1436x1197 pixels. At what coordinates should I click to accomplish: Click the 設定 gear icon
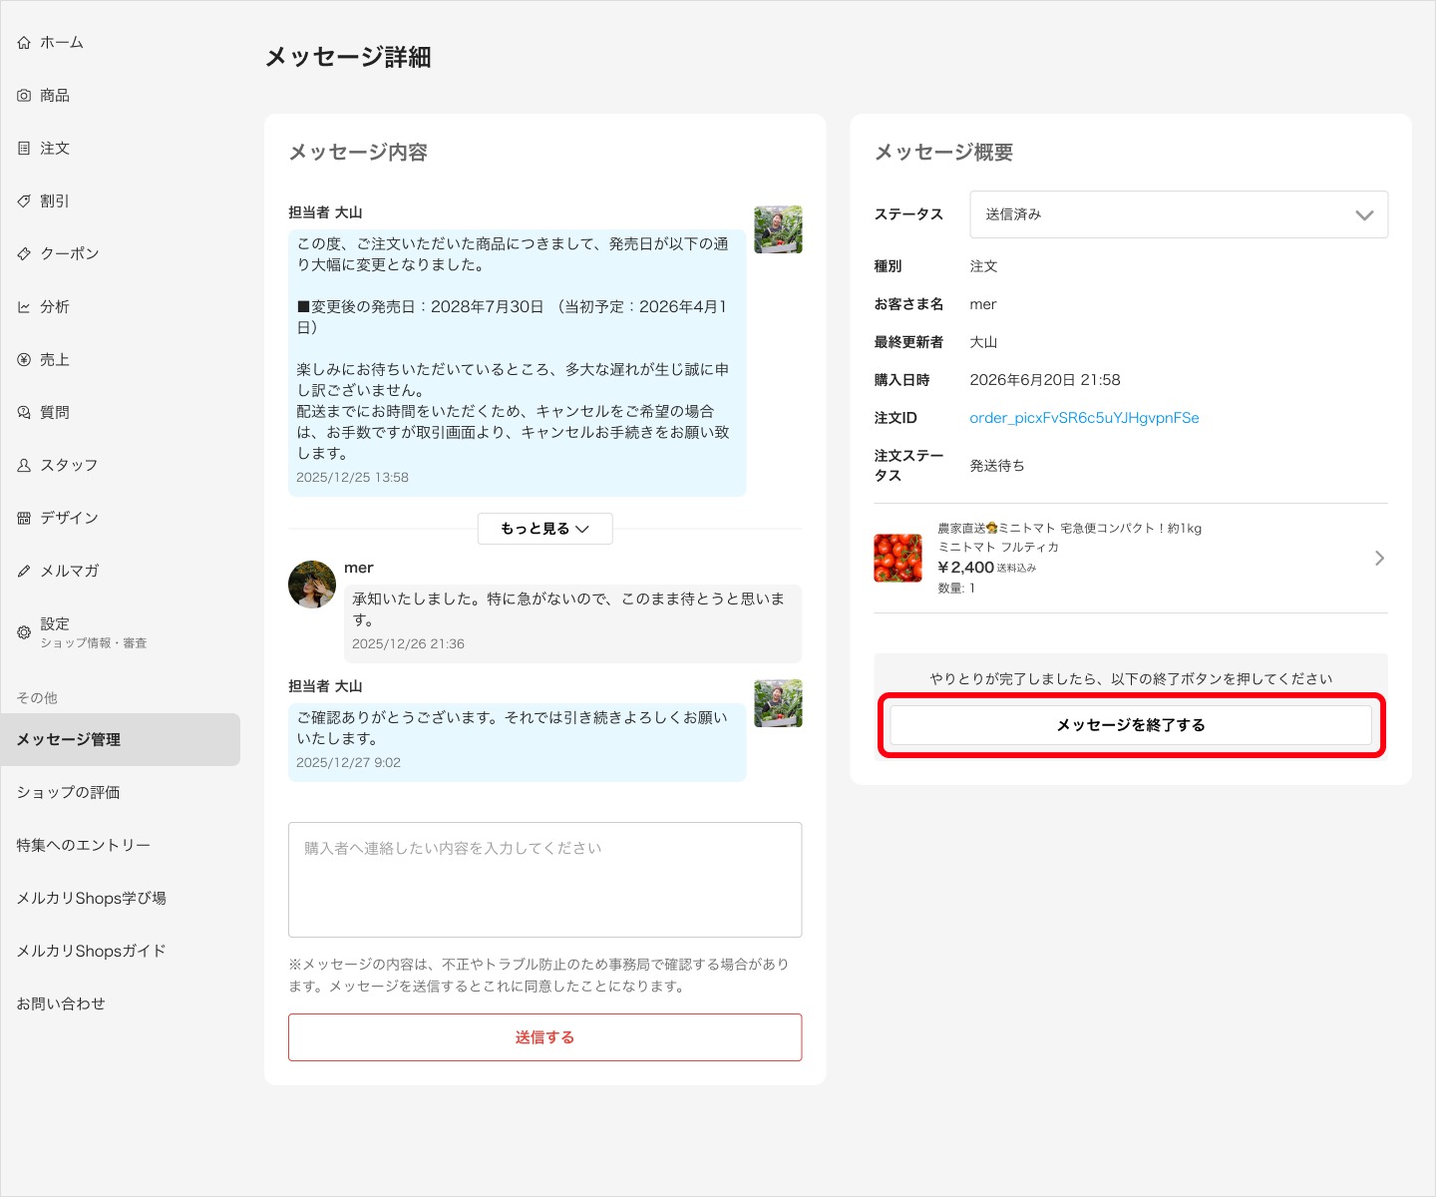click(24, 632)
